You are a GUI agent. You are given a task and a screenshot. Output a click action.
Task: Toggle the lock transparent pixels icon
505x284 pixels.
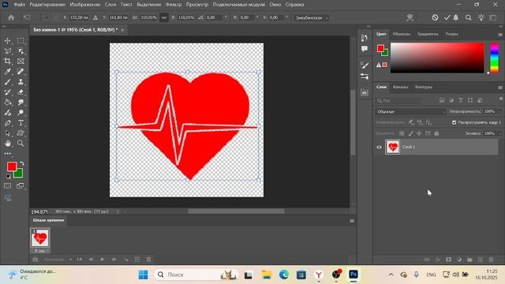coord(402,133)
